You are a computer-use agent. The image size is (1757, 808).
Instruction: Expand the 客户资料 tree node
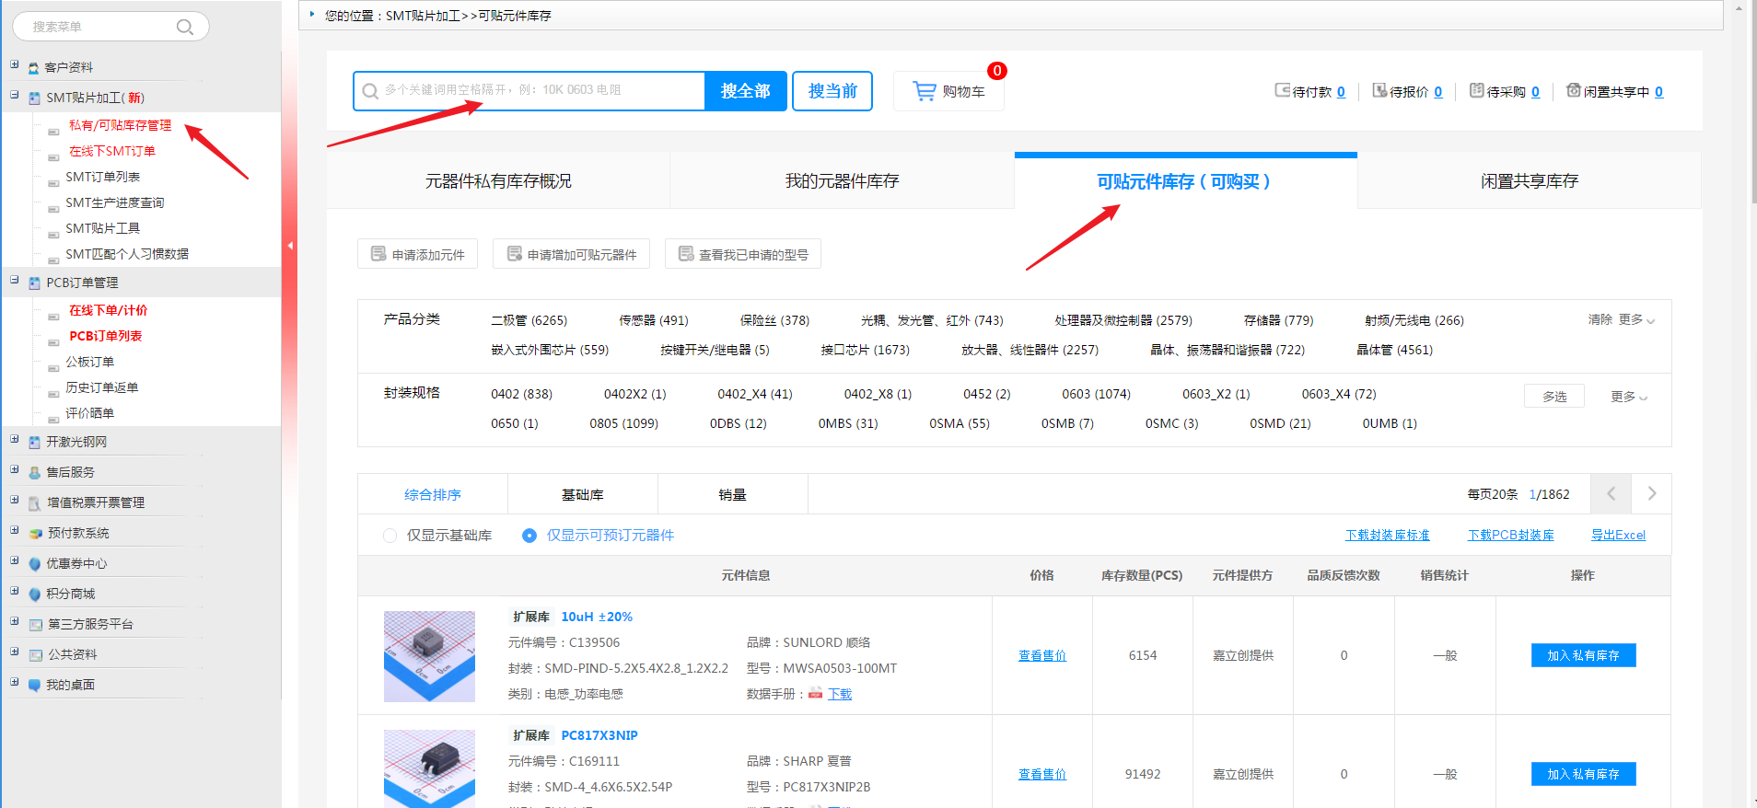point(15,64)
